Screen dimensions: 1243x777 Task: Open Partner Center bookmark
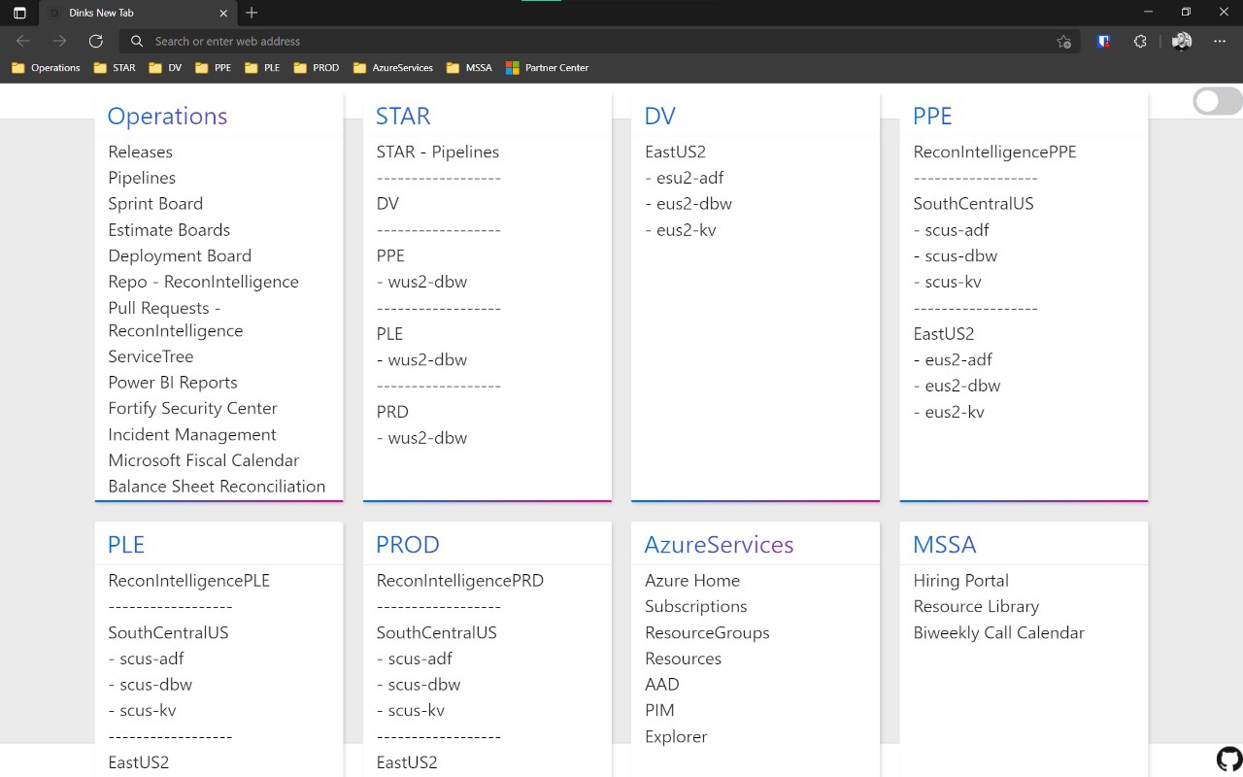click(548, 68)
